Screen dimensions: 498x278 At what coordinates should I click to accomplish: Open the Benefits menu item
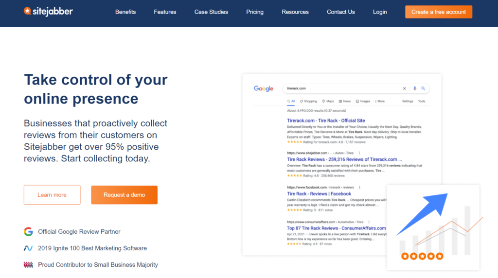[125, 12]
